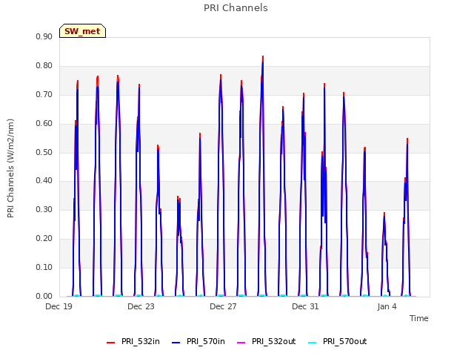Click the Dec 23 x-axis tick label

(141, 306)
